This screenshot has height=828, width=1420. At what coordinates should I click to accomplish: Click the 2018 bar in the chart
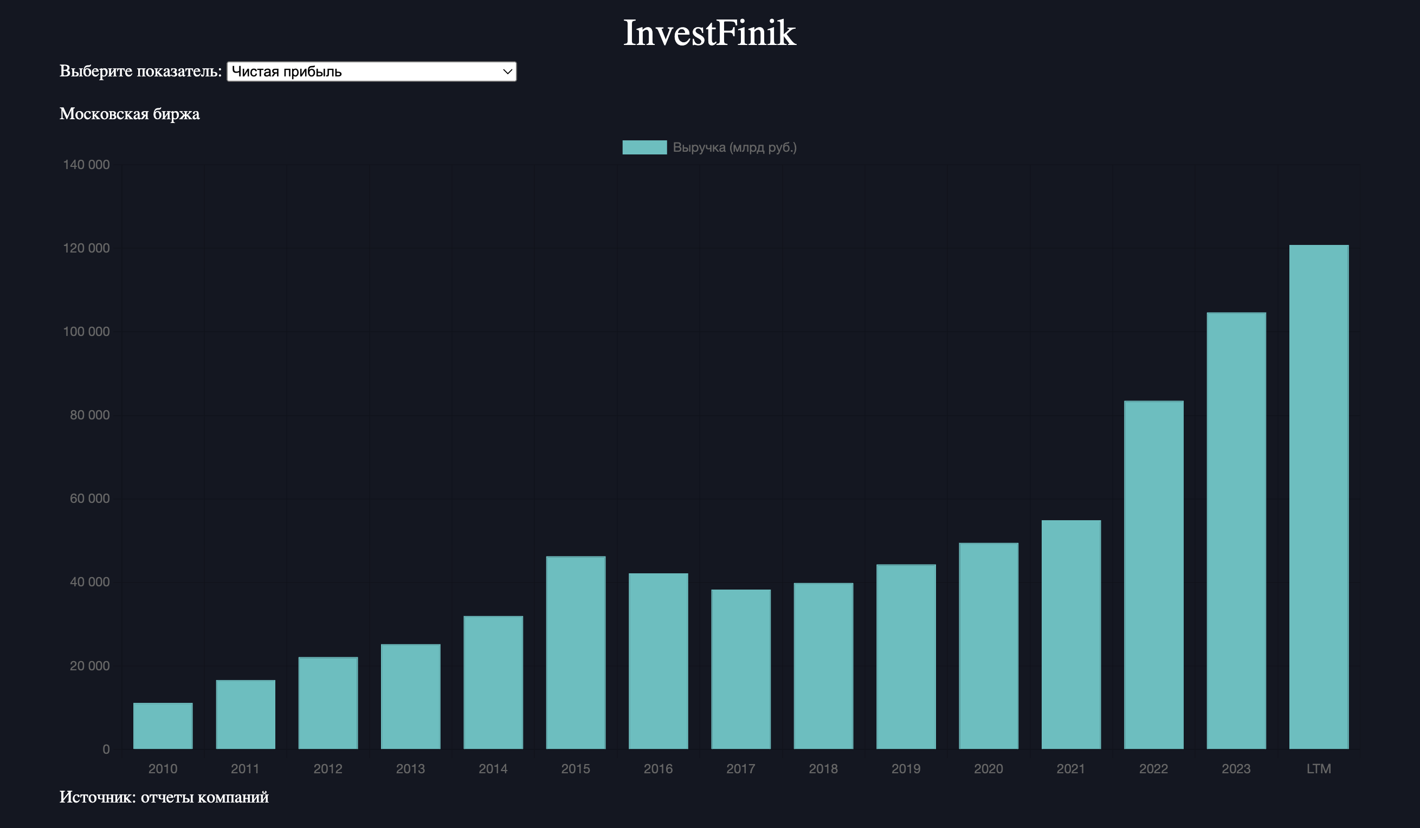[823, 666]
